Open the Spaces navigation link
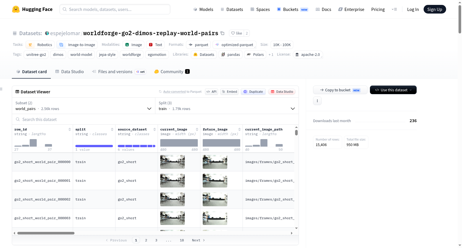This screenshot has width=462, height=248. pyautogui.click(x=260, y=9)
